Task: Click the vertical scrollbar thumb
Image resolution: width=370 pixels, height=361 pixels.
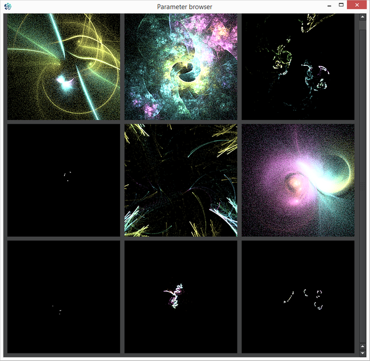Action: coord(362,185)
